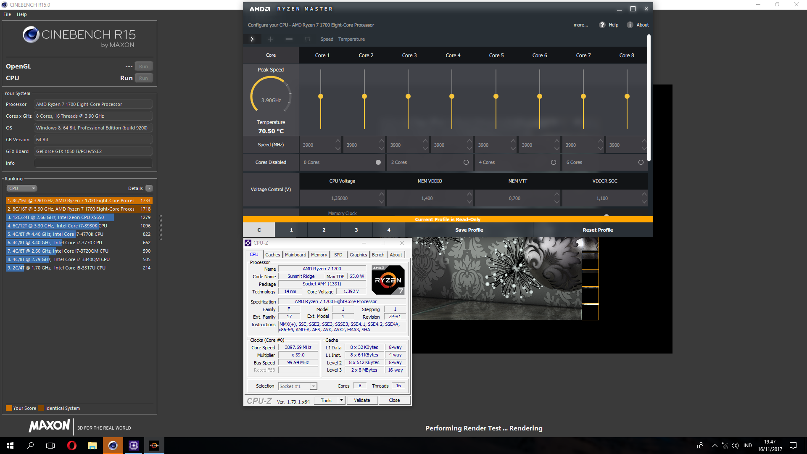Open the Cinebench Help menu

tap(22, 14)
